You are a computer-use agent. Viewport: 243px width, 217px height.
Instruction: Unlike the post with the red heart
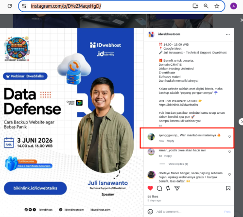[x=150, y=188]
